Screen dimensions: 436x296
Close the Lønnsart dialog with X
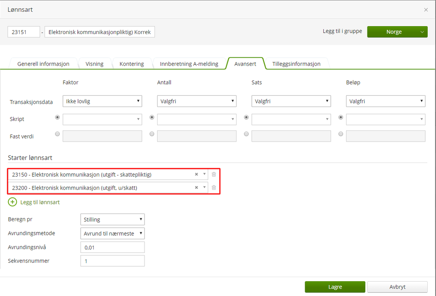click(426, 10)
